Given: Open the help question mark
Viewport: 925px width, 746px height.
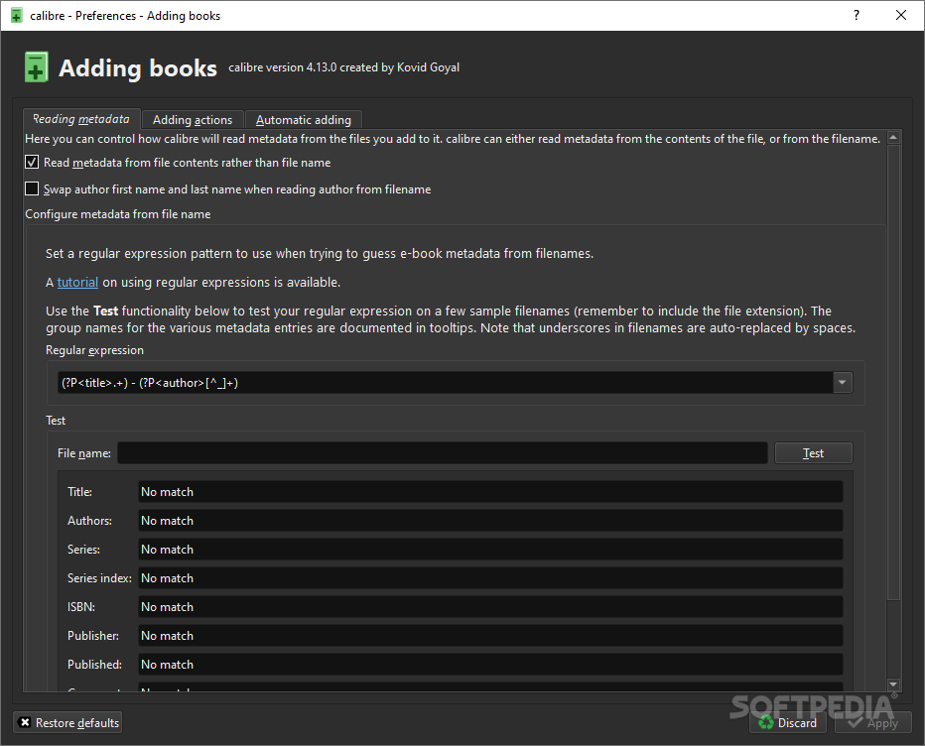Looking at the screenshot, I should [856, 15].
